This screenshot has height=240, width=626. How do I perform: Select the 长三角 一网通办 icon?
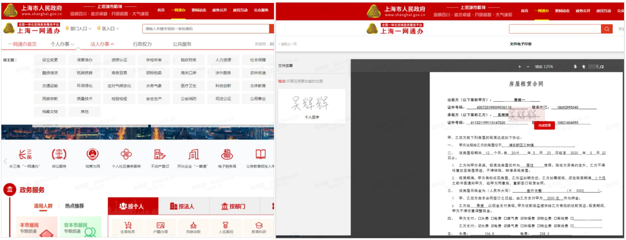[x=25, y=155]
